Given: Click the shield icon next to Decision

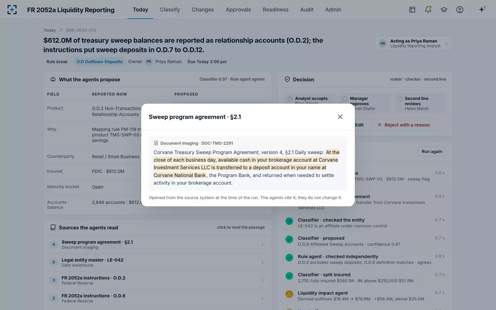Looking at the screenshot, I should (287, 79).
